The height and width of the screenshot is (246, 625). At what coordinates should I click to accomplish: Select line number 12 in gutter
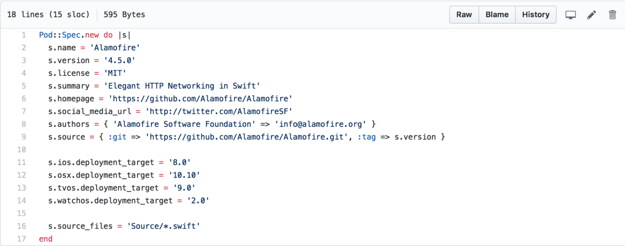point(22,175)
